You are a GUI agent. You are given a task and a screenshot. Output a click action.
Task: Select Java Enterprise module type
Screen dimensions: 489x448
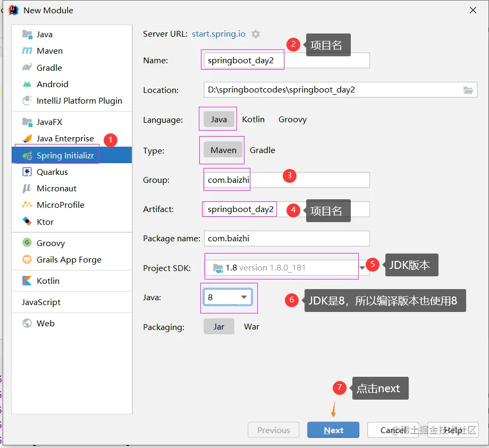[72, 138]
